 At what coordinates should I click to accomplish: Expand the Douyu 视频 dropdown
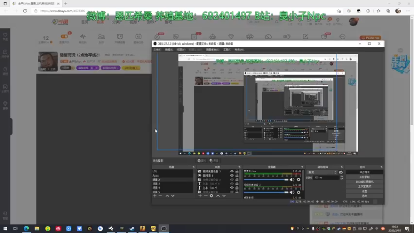point(134,22)
